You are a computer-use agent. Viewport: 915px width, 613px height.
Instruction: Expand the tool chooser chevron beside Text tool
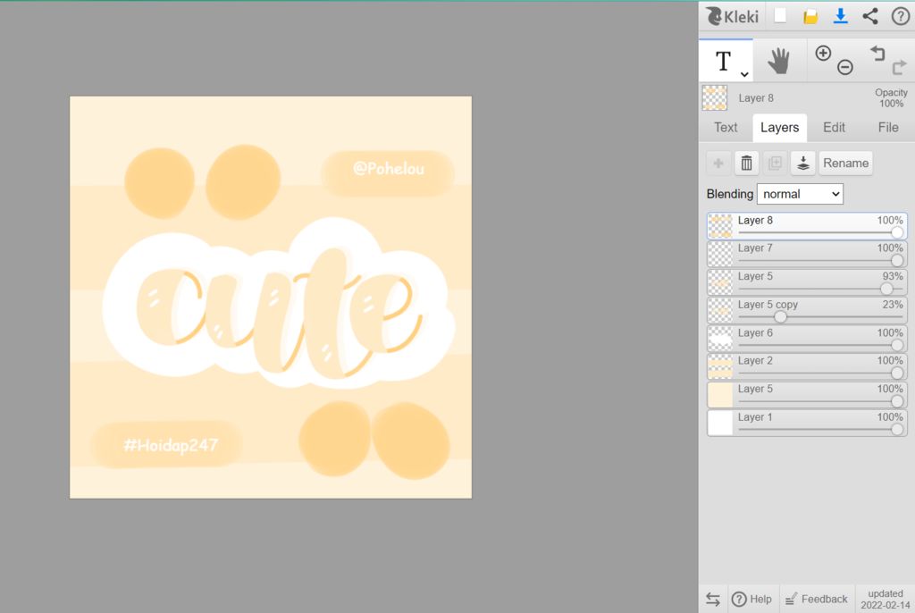click(x=744, y=74)
